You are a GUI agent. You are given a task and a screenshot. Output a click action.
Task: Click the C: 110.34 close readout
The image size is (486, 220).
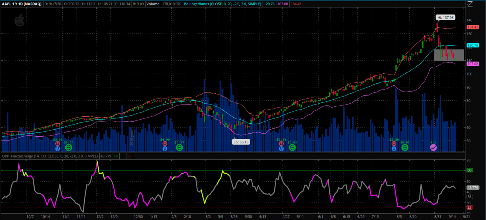[x=123, y=4]
